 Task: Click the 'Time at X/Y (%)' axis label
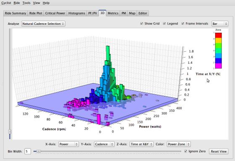click(208, 74)
